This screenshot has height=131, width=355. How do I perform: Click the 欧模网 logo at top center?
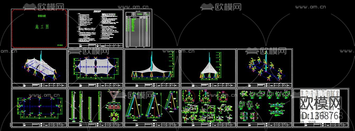click(221, 7)
